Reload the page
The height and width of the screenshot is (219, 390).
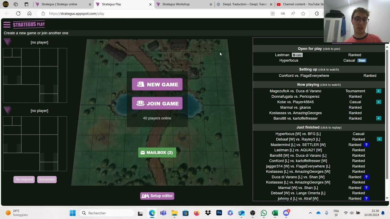coord(18,14)
